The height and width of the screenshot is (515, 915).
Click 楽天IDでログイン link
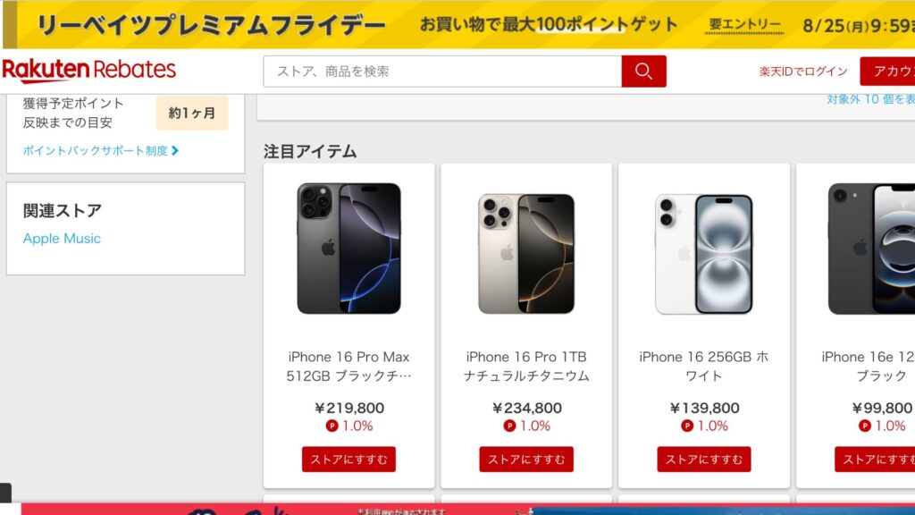pos(803,72)
